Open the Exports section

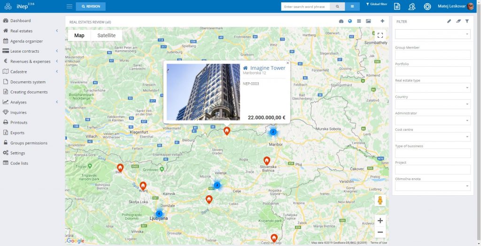pos(14,133)
